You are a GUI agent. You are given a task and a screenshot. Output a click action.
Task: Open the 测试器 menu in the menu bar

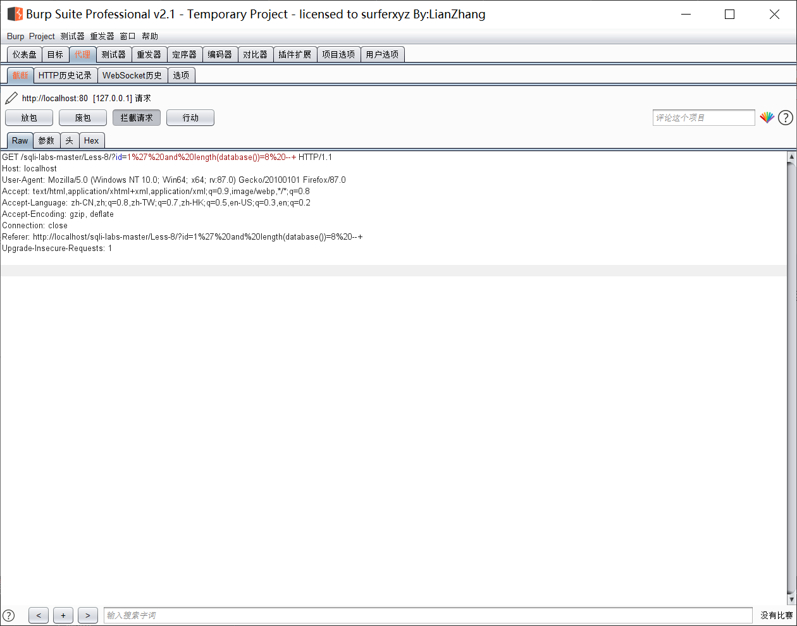pos(72,36)
